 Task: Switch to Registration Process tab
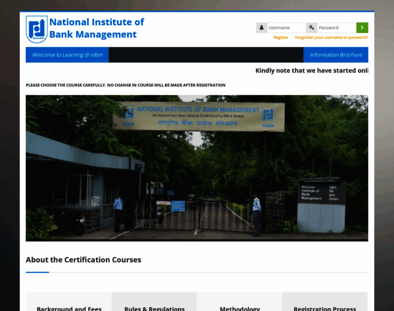[325, 302]
